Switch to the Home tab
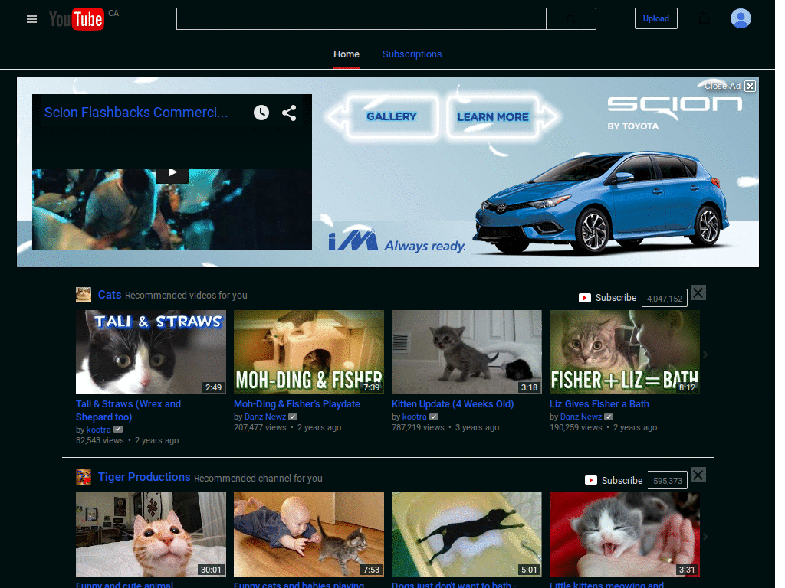 [347, 54]
